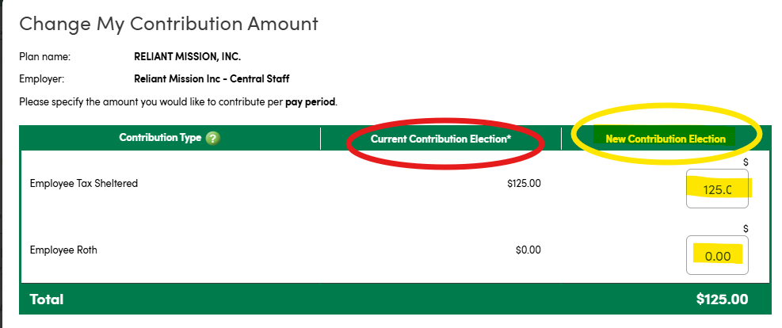The height and width of the screenshot is (328, 782).
Task: Click the bold pay period text
Action: pos(310,102)
